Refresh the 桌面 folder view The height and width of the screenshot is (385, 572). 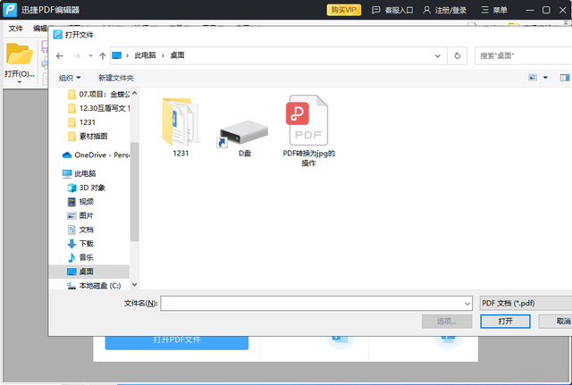point(457,55)
